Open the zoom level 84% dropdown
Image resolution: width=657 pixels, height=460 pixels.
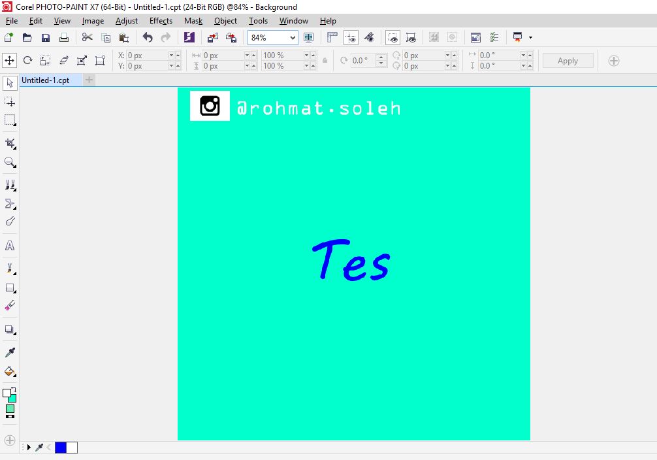[x=293, y=38]
